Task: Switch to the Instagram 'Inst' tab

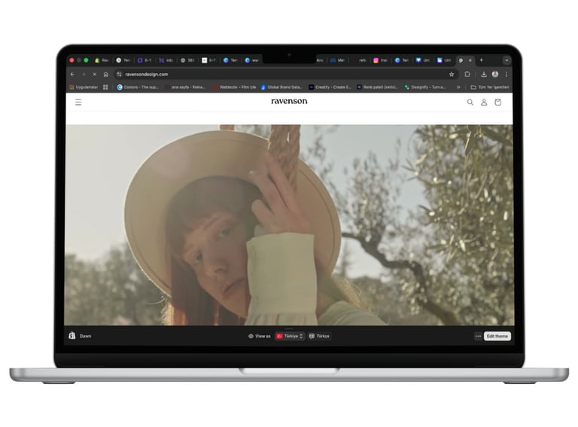Action: (x=379, y=60)
